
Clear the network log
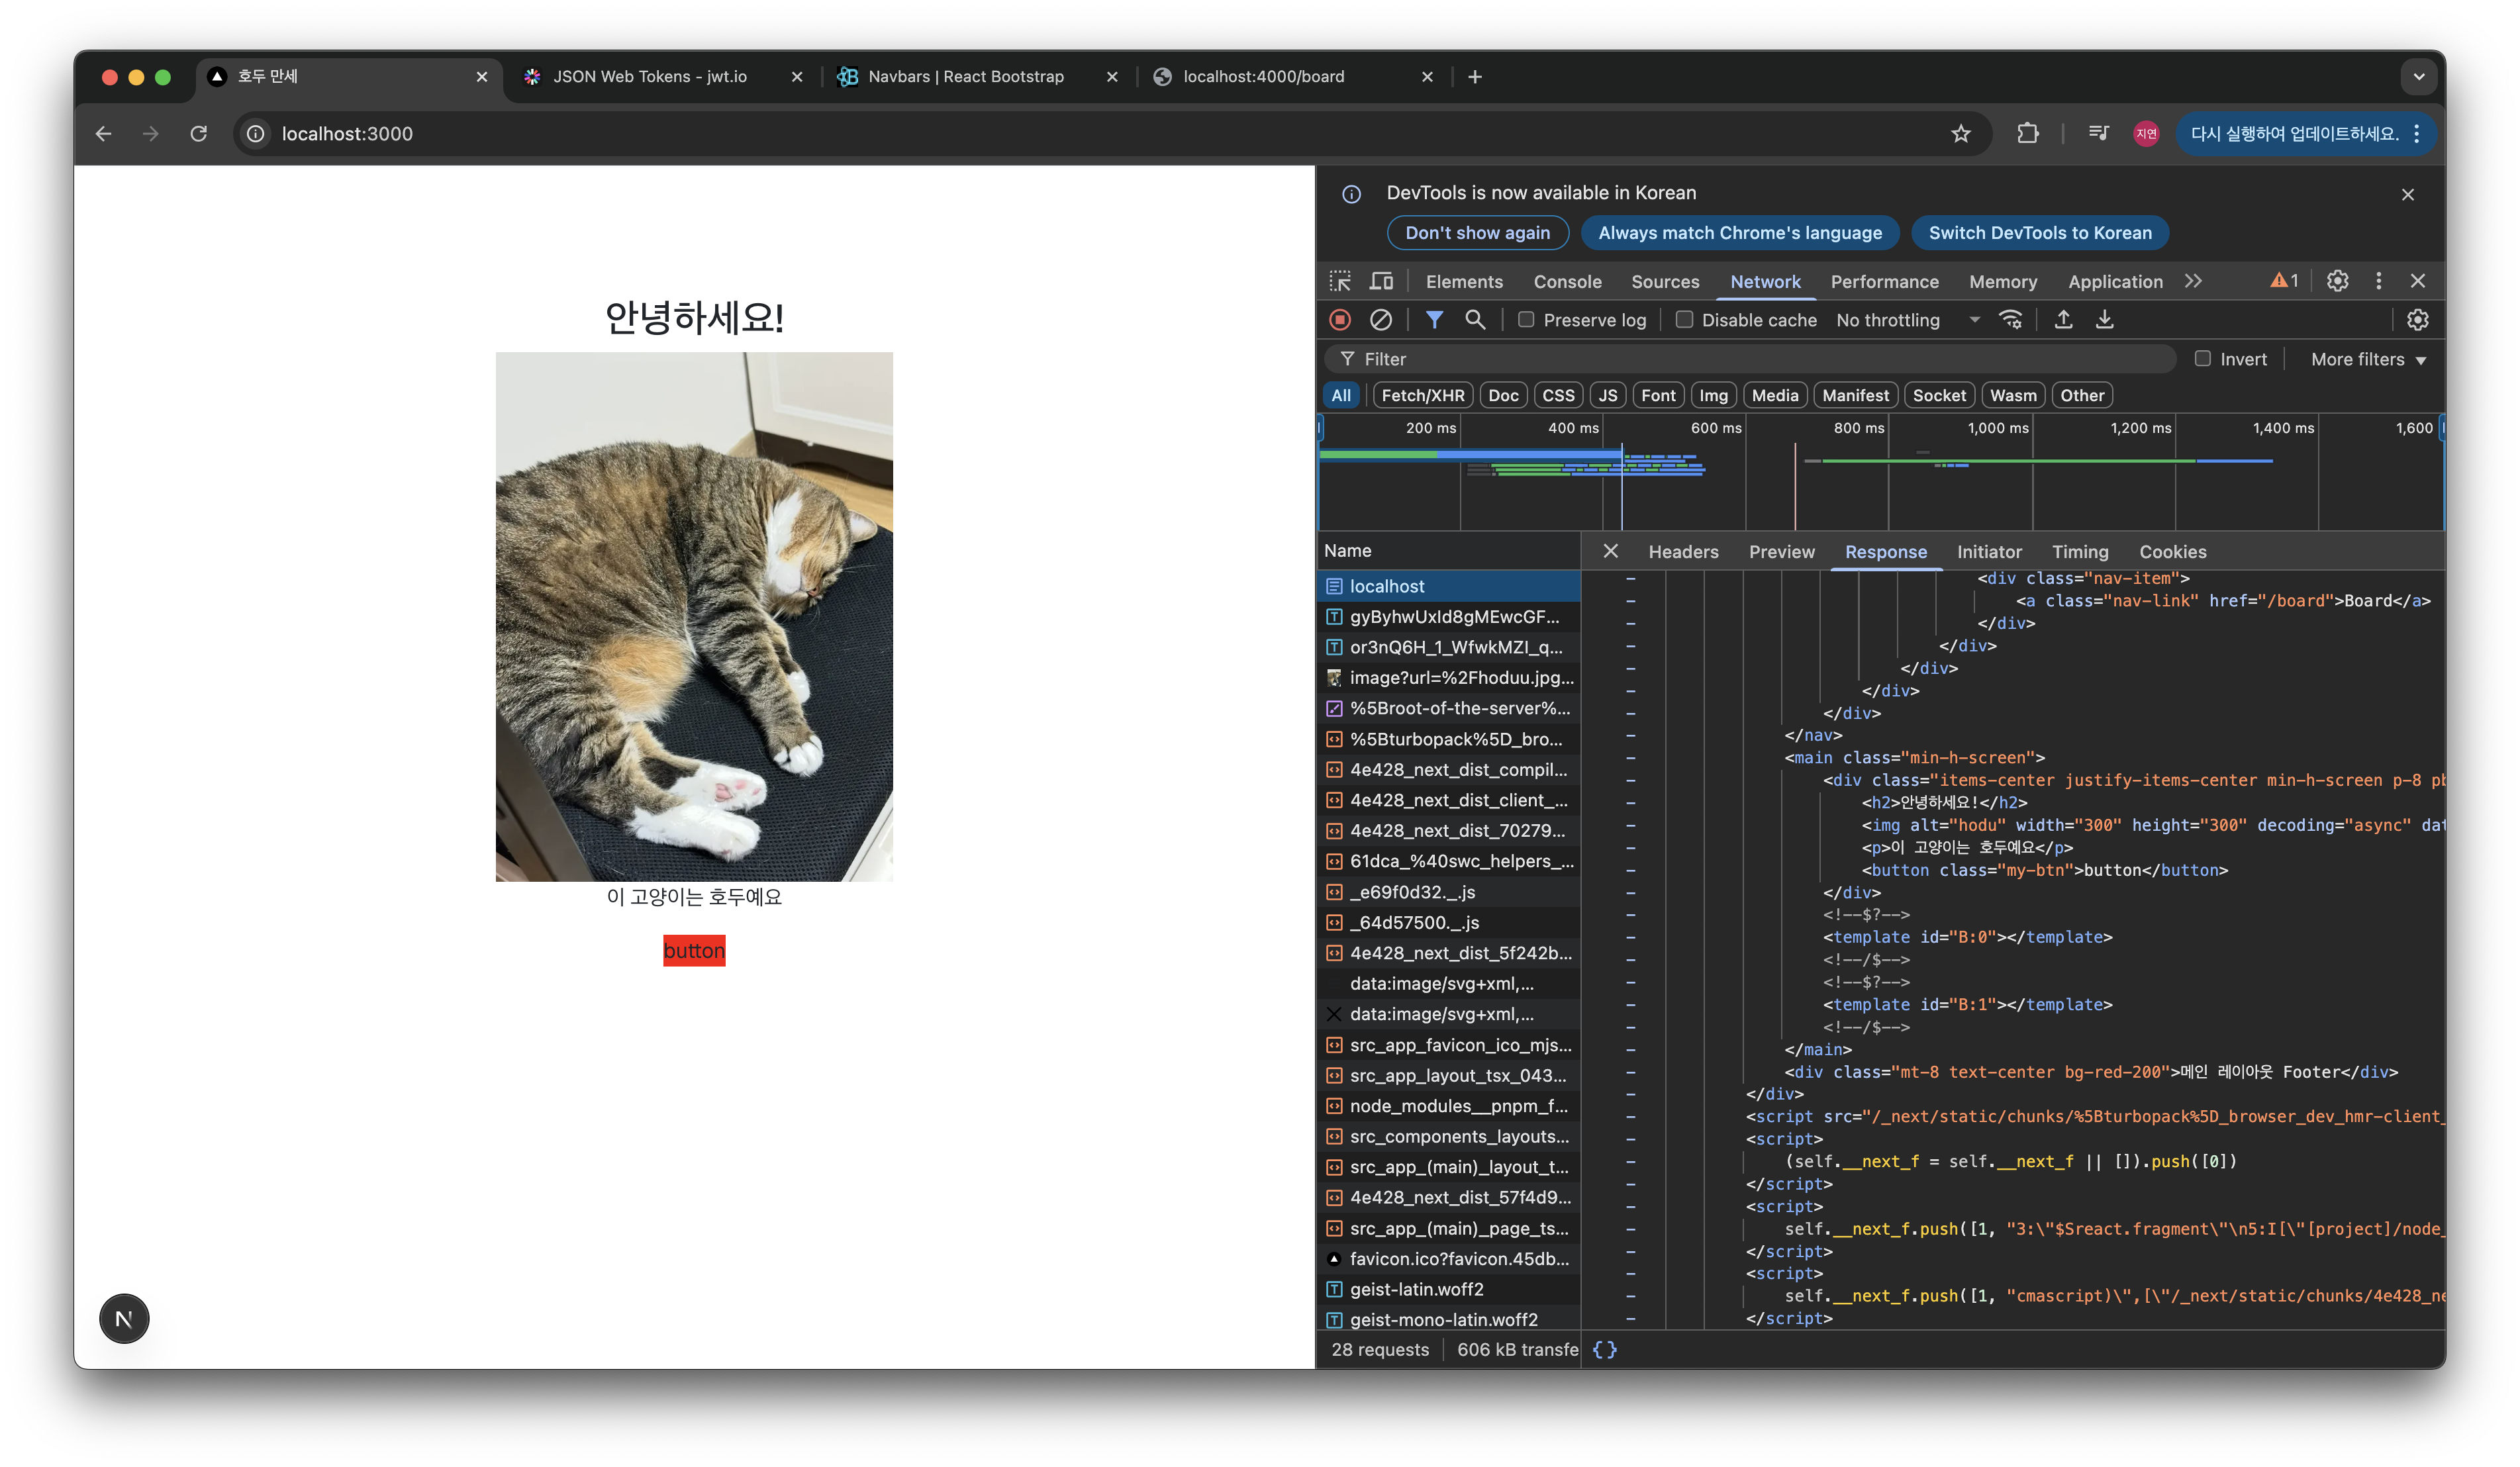[1380, 320]
